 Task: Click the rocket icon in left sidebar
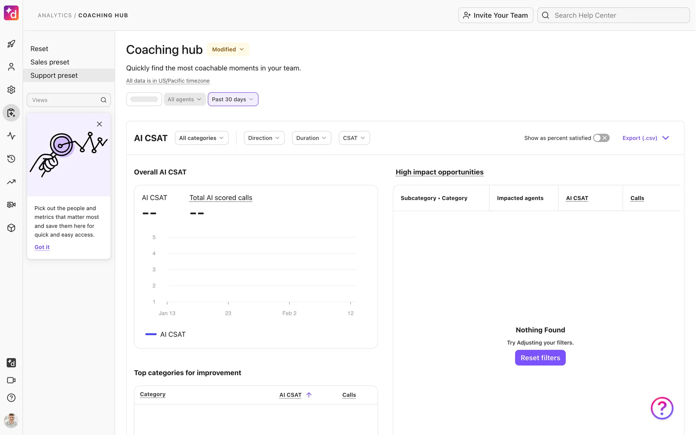point(11,44)
